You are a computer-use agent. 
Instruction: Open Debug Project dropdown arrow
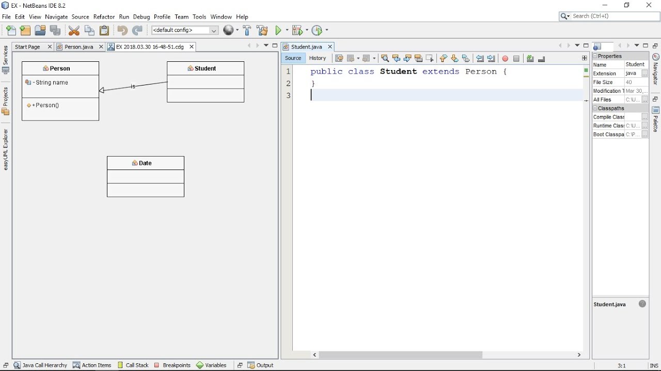[306, 30]
